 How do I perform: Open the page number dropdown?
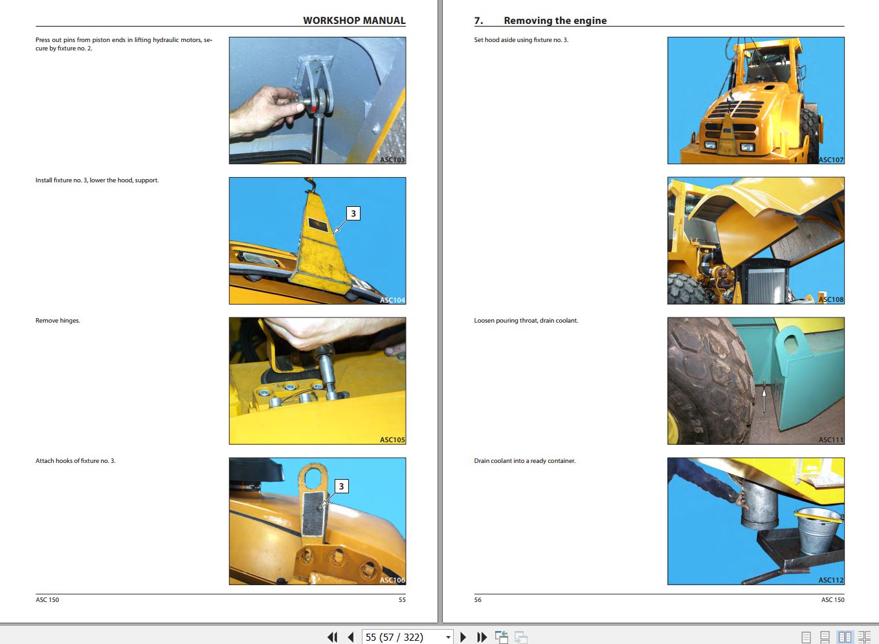click(x=447, y=637)
